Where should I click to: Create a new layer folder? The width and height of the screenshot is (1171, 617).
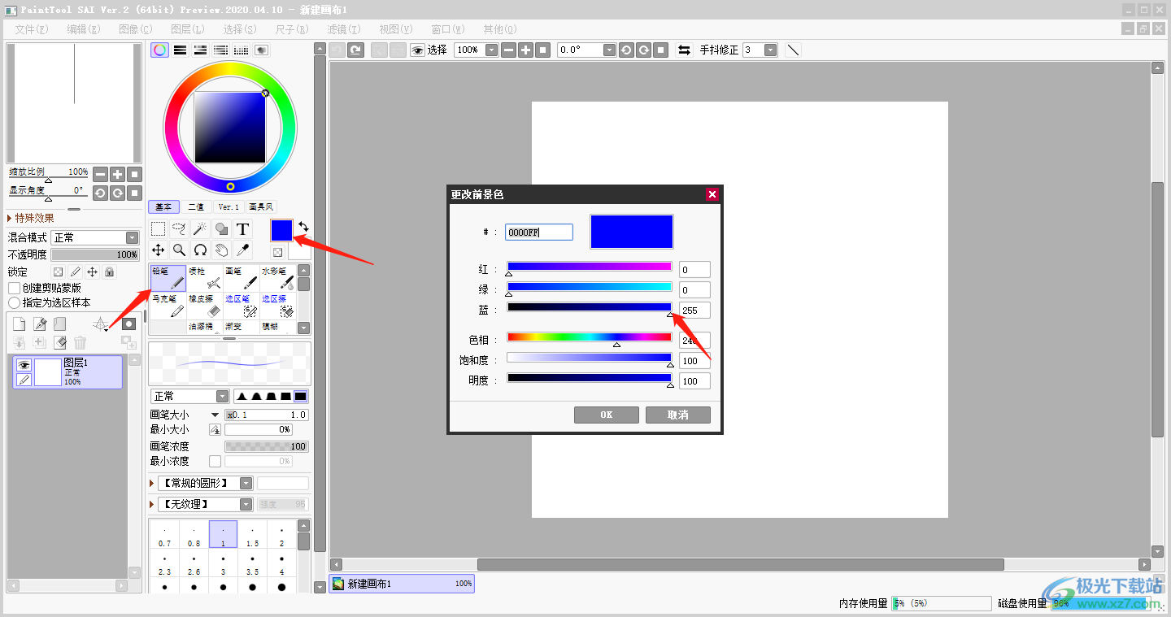pyautogui.click(x=59, y=324)
